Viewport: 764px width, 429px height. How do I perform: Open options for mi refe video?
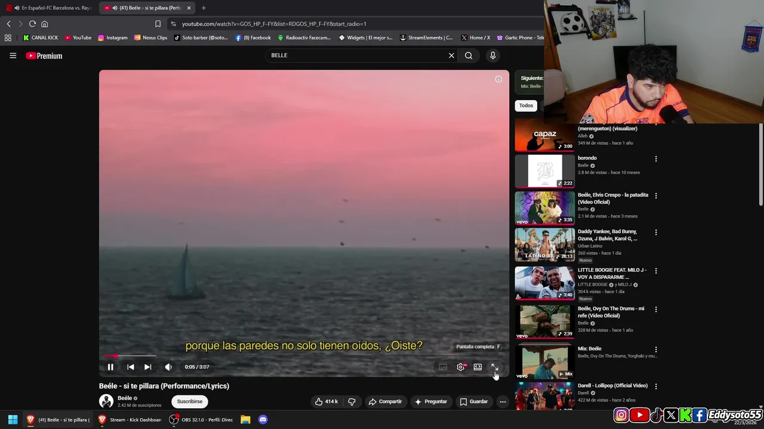click(656, 309)
